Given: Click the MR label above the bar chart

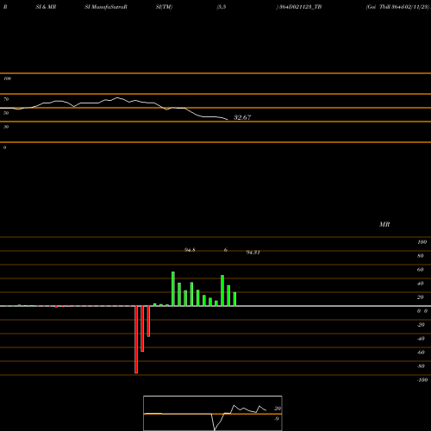Looking at the screenshot, I should pos(384,224).
